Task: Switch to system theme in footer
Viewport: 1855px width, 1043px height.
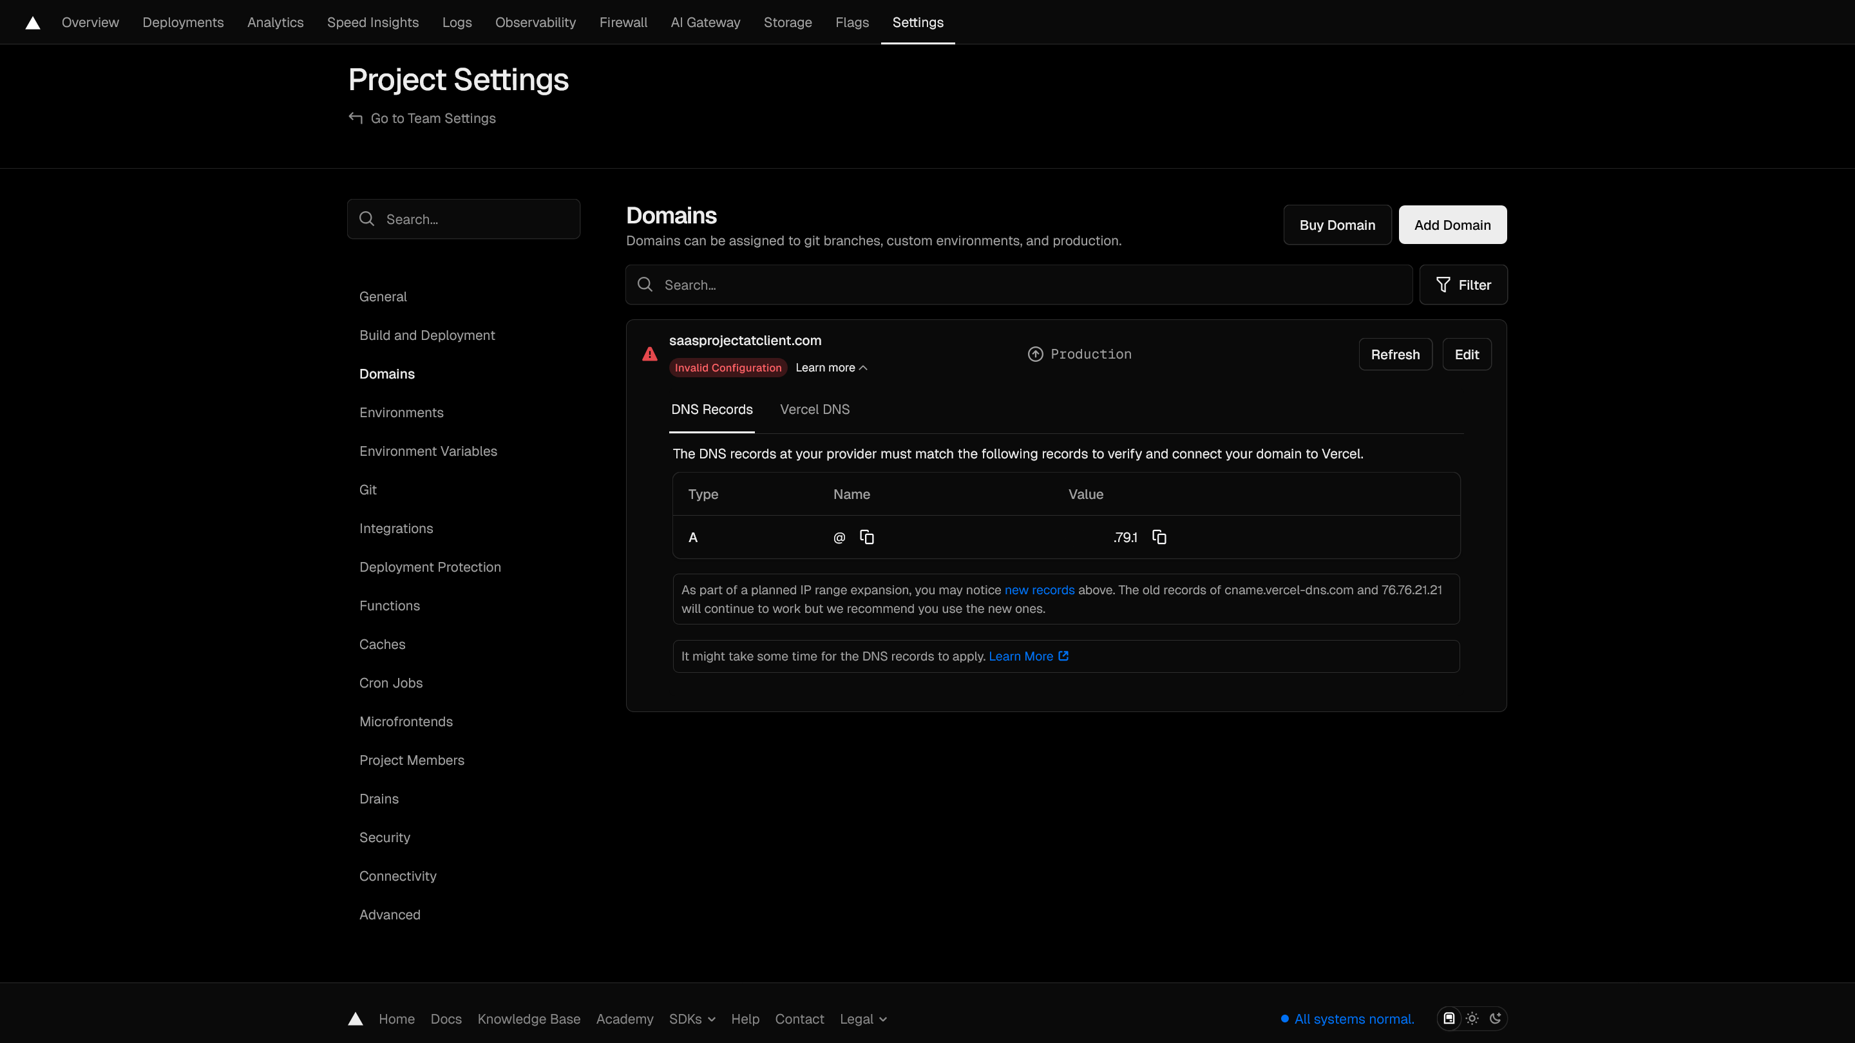Action: point(1449,1019)
